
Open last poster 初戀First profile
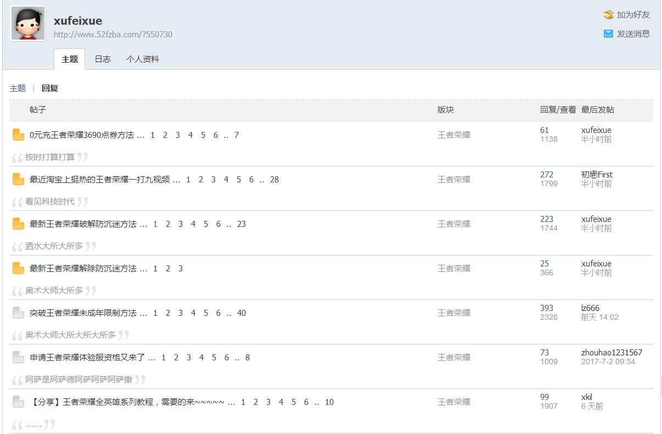coord(597,175)
